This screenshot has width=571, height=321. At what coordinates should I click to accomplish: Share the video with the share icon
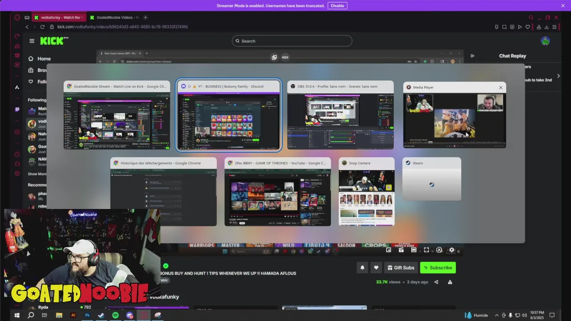(x=436, y=282)
